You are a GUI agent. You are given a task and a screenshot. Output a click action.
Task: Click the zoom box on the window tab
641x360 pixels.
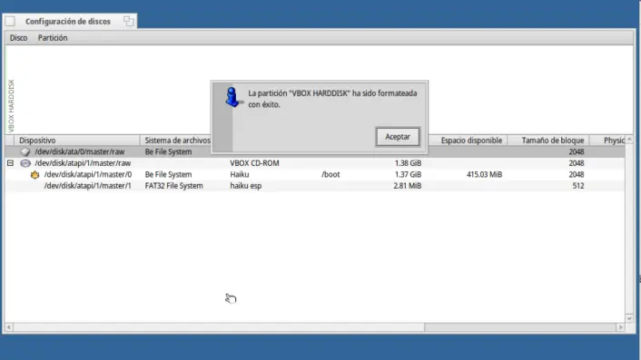[129, 21]
